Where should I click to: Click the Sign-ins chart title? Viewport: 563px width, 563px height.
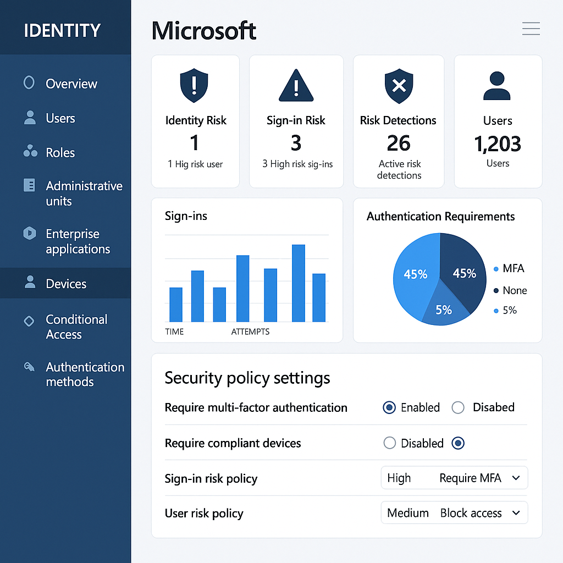click(186, 216)
